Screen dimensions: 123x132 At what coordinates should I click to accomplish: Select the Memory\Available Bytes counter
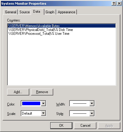[61, 26]
